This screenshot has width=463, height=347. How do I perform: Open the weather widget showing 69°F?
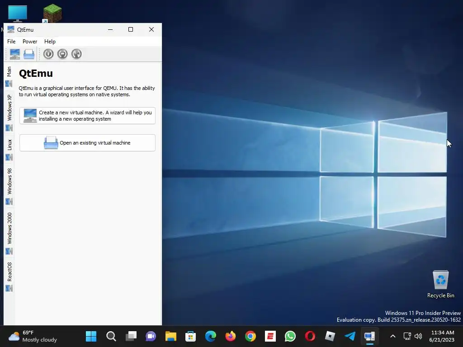33,336
